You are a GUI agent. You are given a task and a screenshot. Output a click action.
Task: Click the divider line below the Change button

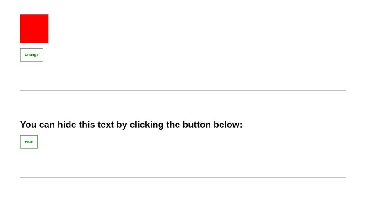(x=183, y=90)
